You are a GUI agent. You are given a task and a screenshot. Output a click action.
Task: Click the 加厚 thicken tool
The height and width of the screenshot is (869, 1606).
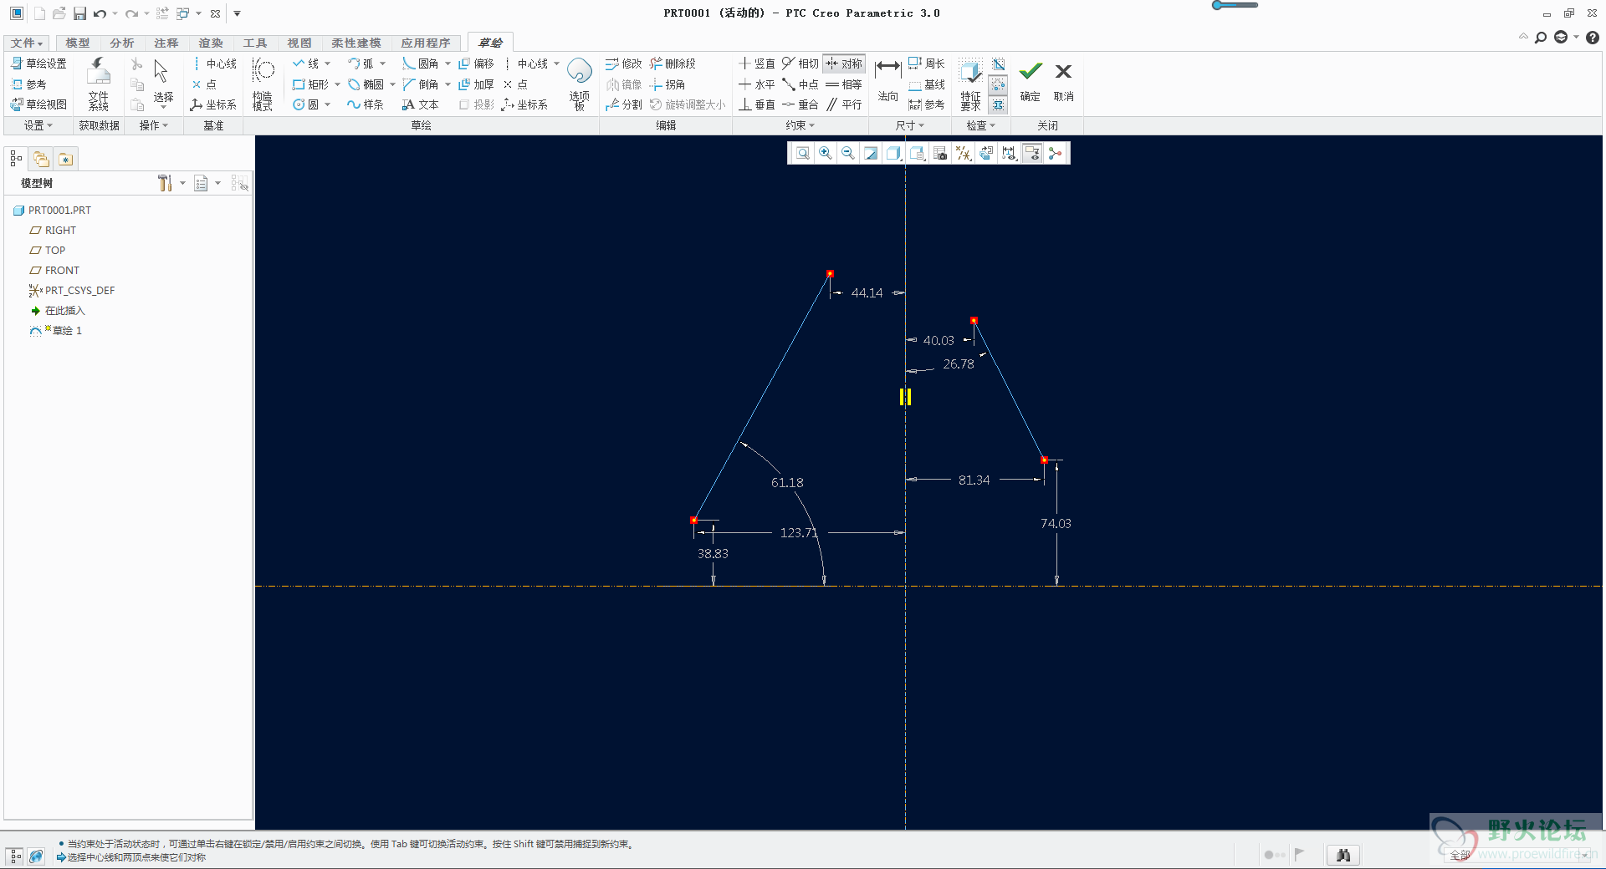click(476, 84)
